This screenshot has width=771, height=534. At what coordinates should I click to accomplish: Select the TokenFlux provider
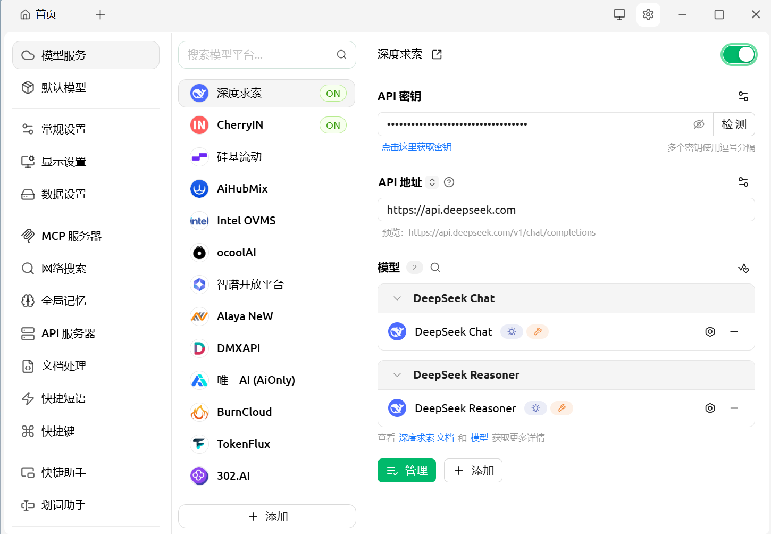(x=266, y=444)
